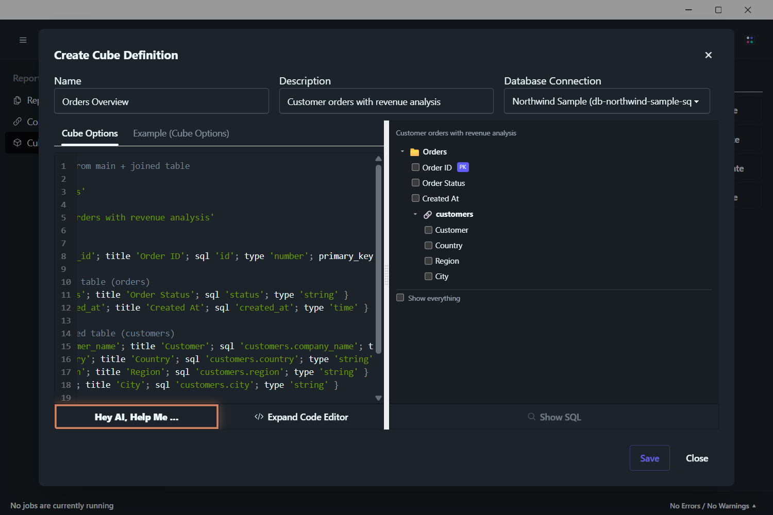This screenshot has width=773, height=515.
Task: Close the Create Cube Definition dialog with X
Action: (709, 55)
